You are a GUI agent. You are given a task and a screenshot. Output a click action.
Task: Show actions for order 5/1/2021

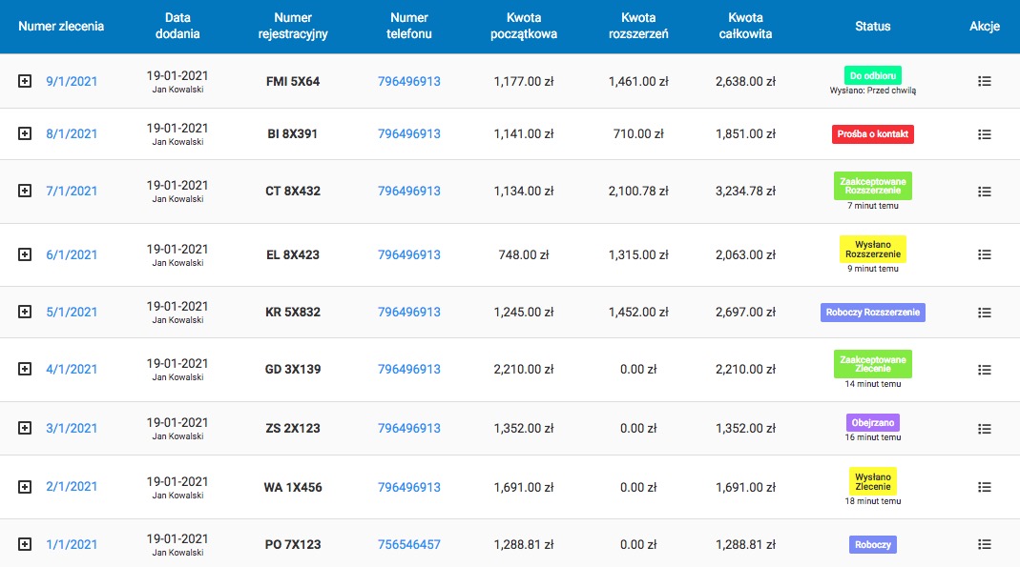pyautogui.click(x=985, y=313)
